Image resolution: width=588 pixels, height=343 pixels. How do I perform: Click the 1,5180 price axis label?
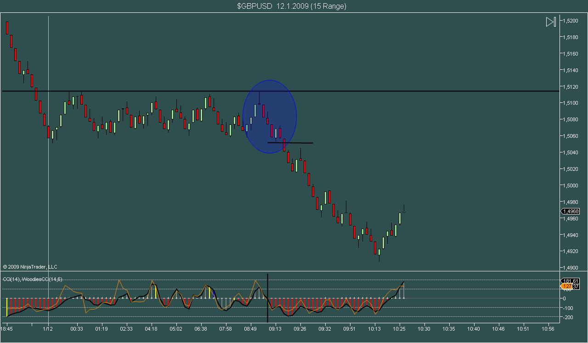click(571, 37)
